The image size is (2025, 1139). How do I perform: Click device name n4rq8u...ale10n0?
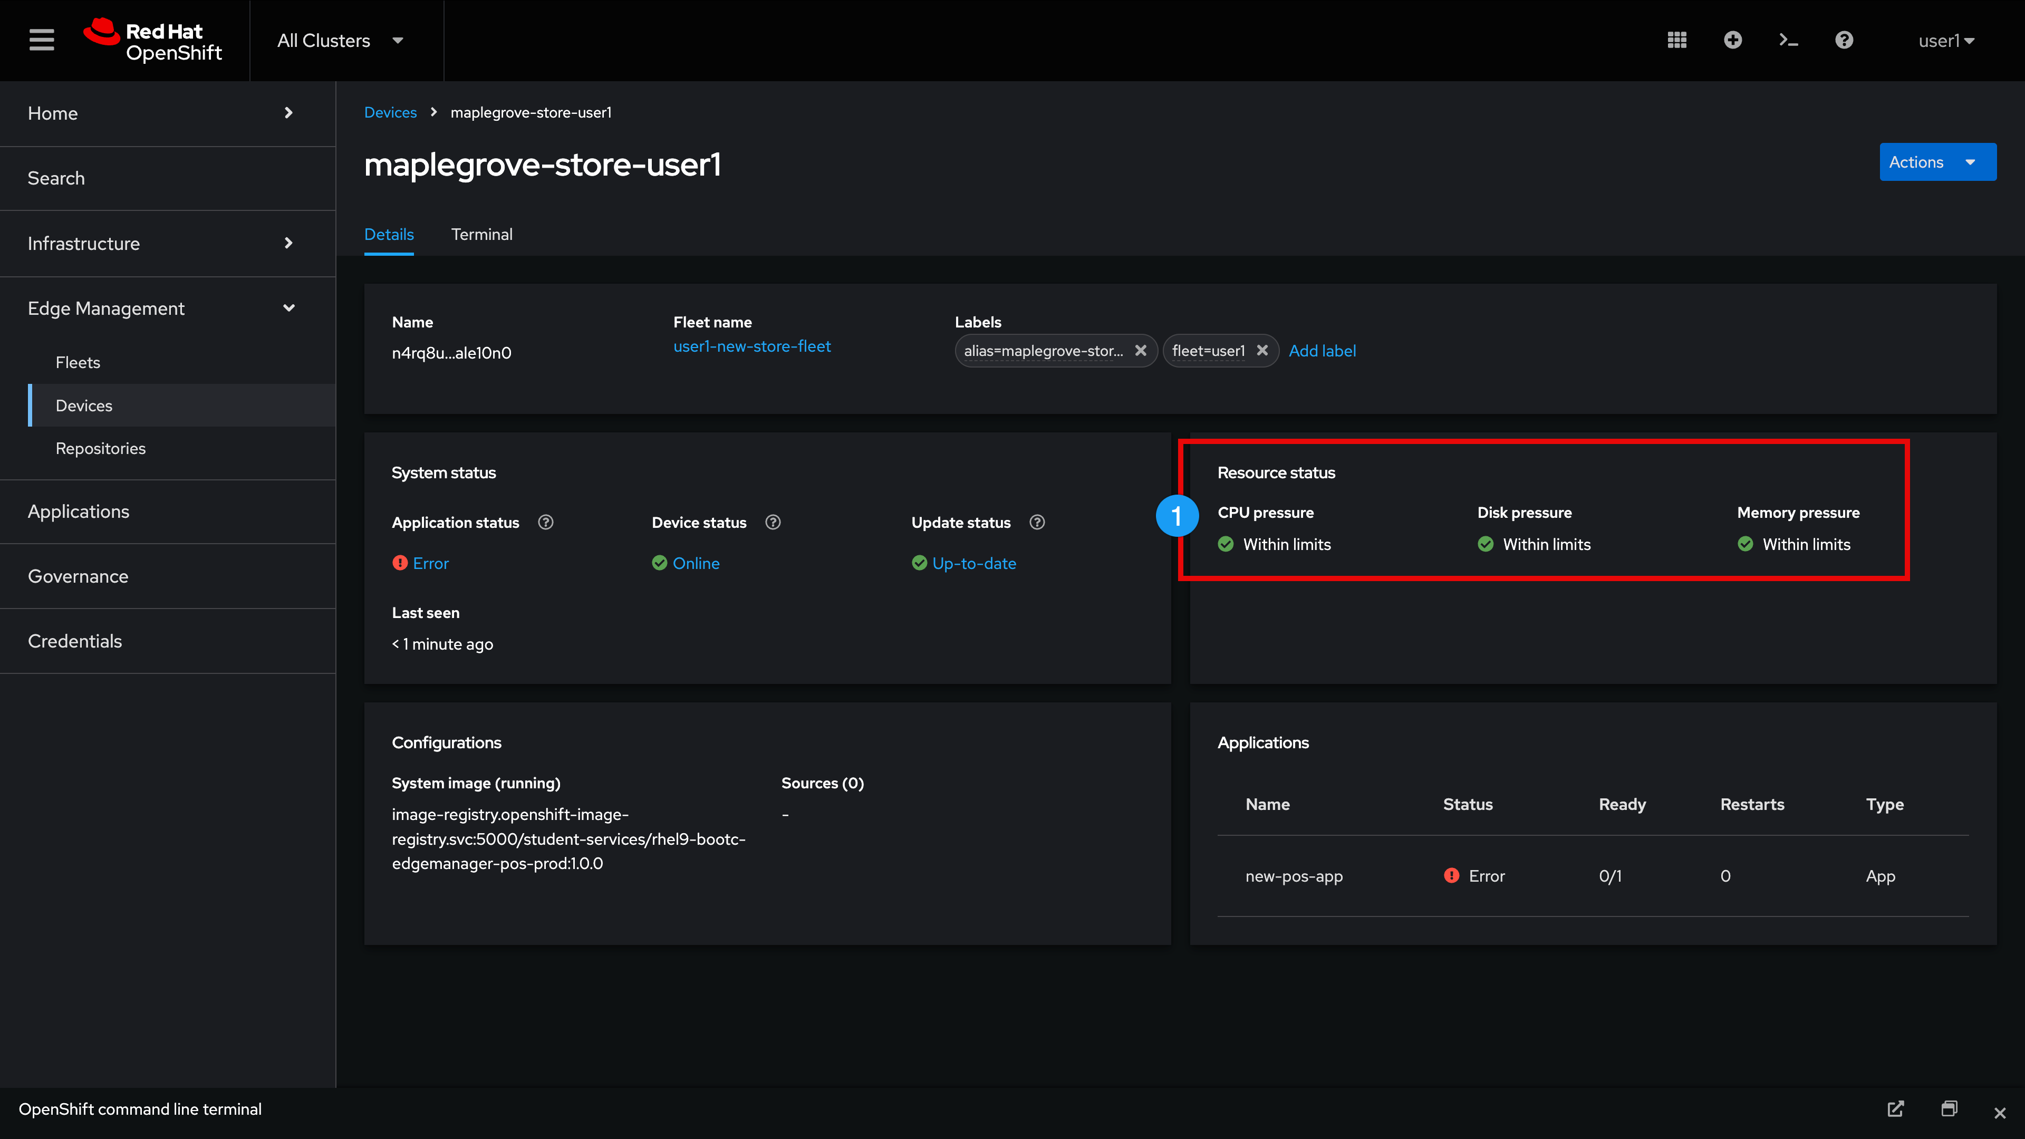[x=451, y=353]
